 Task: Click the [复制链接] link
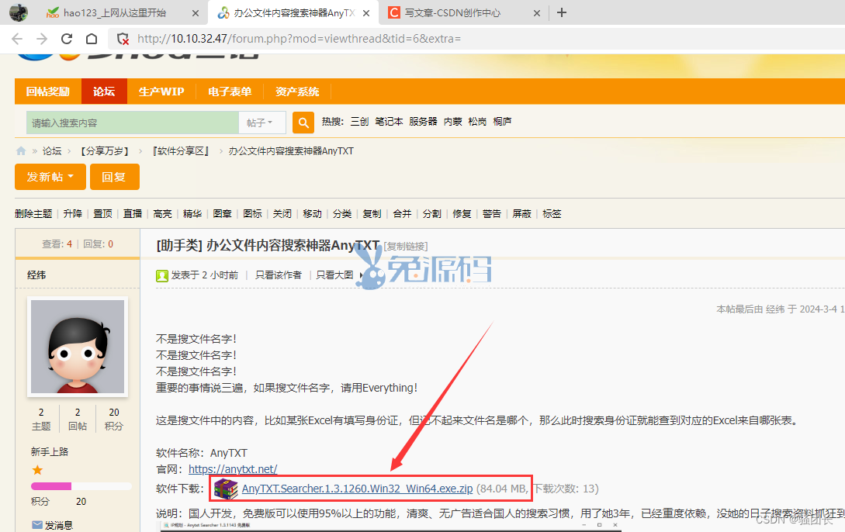[x=406, y=247]
